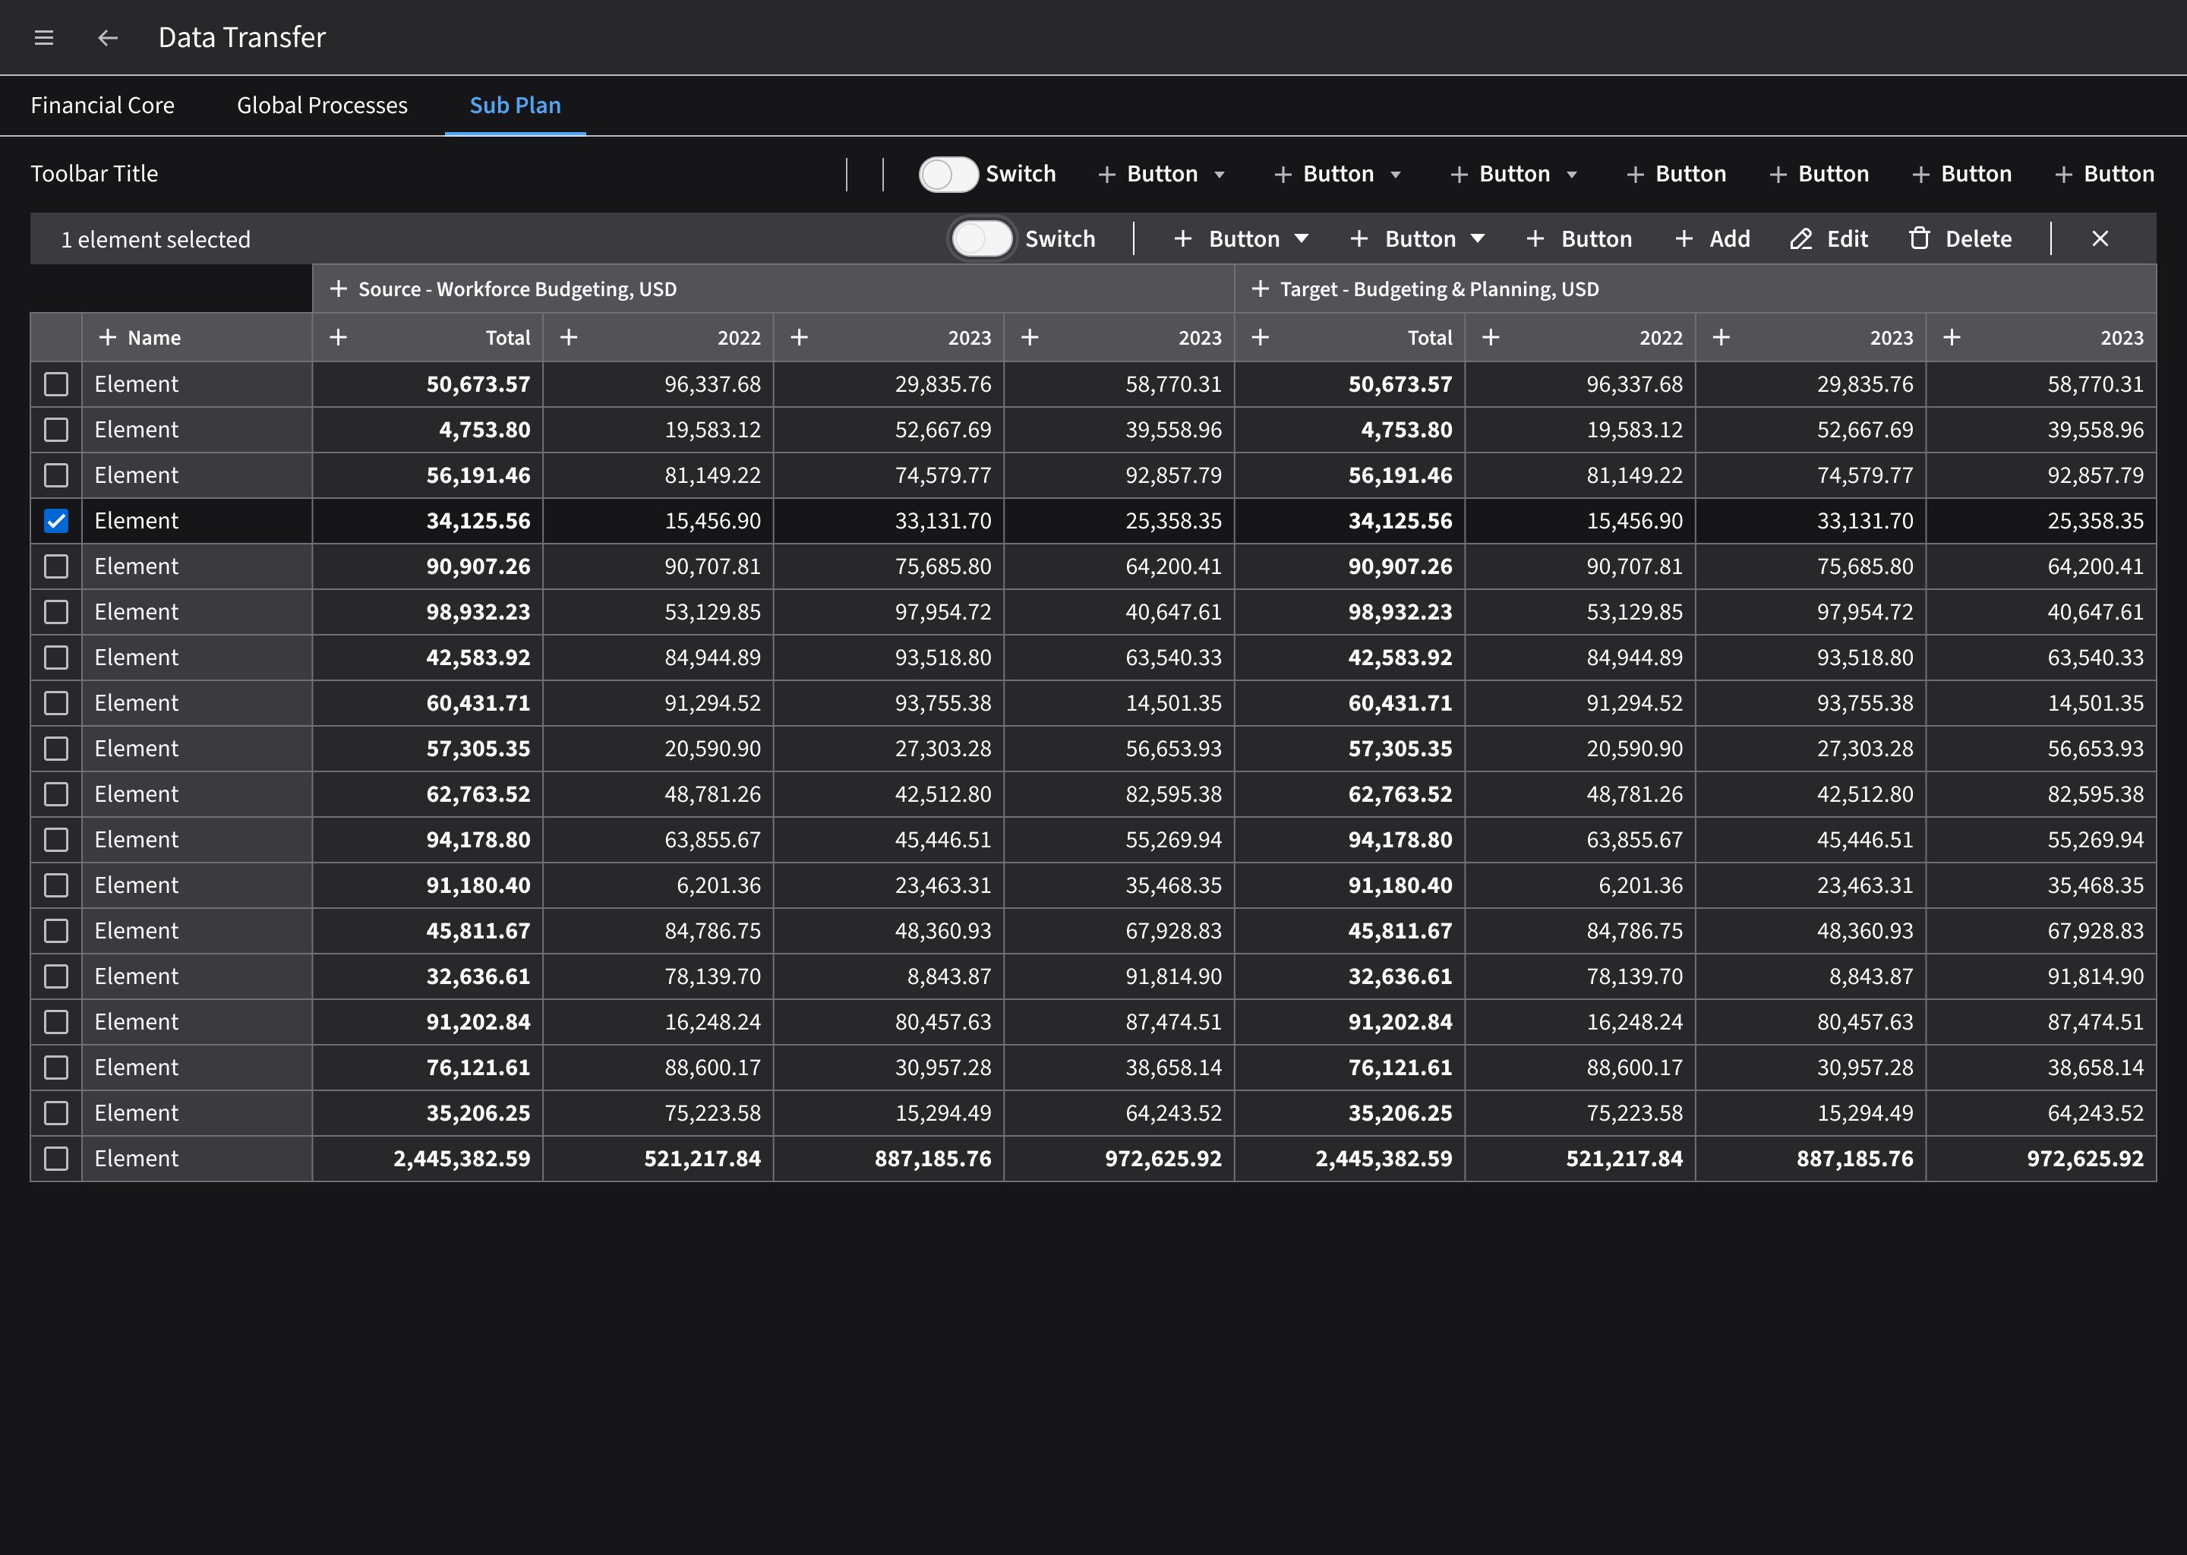This screenshot has height=1555, width=2187.
Task: Click third Button in the selection toolbar
Action: click(x=1579, y=239)
